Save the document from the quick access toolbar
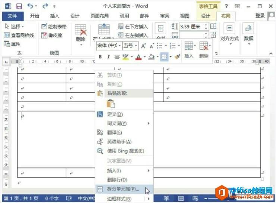 pos(19,6)
